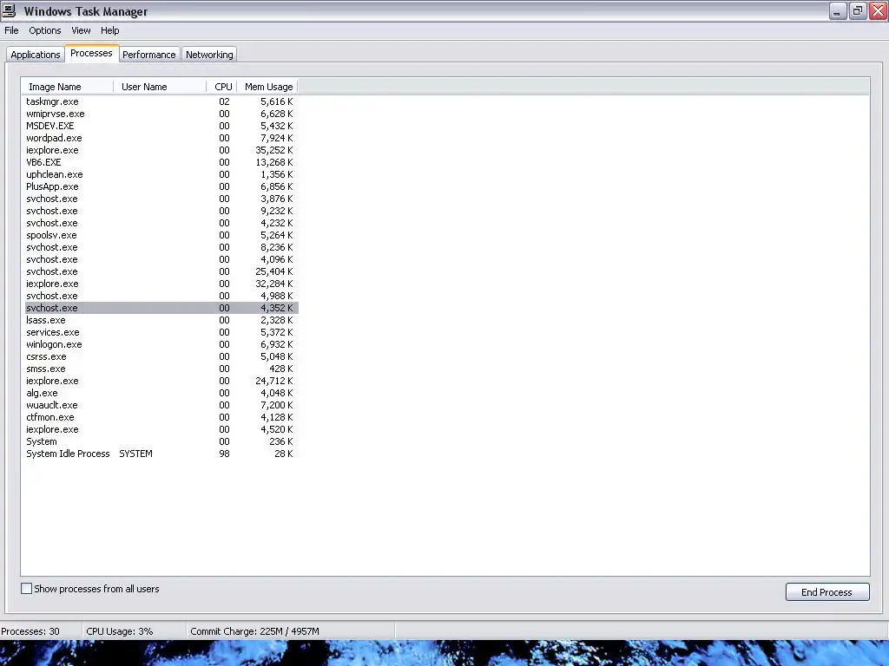
Task: Select svchost.exe using 4,232 K
Action: [161, 223]
